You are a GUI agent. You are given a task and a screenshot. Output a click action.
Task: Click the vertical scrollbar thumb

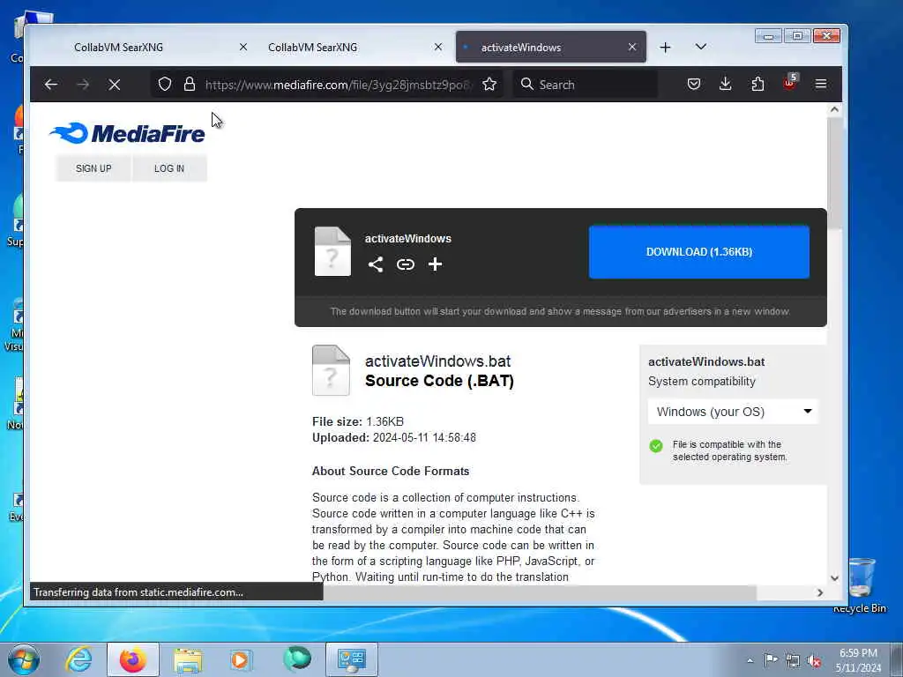pyautogui.click(x=834, y=172)
